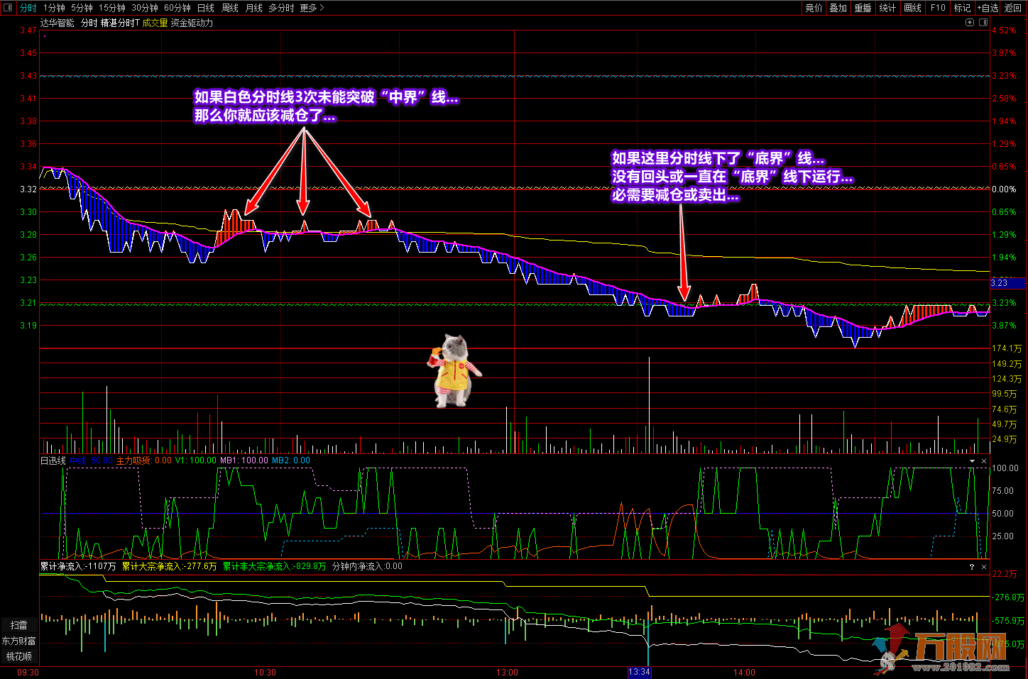
Task: Click the 累计大宗净流入 value label
Action: pos(169,566)
